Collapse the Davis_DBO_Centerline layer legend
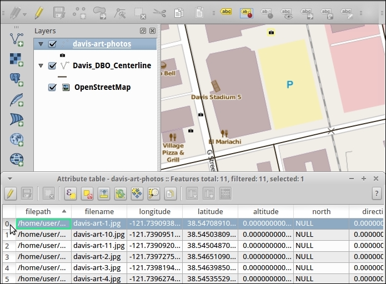 [41, 66]
